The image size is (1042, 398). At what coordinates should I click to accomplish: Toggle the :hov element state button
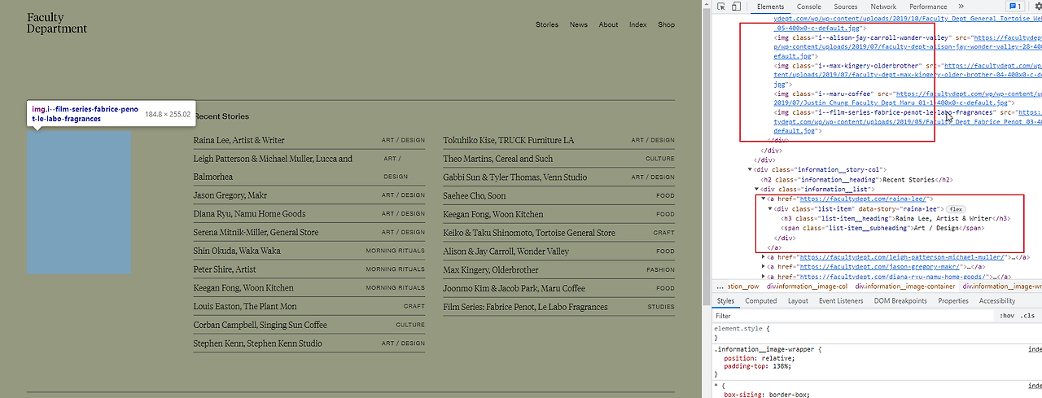coord(1007,316)
